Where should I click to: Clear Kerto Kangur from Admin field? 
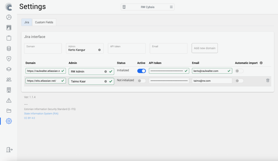pos(99,50)
